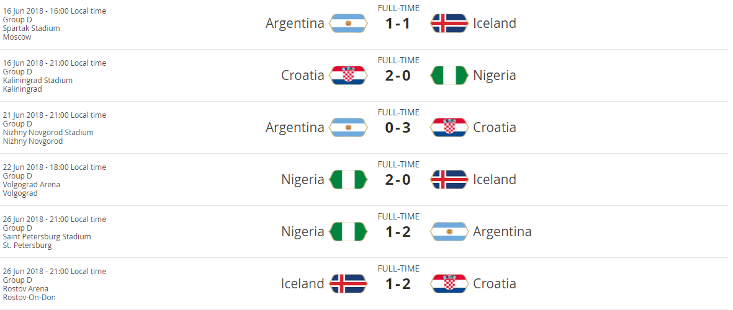Image resolution: width=733 pixels, height=310 pixels.
Task: Click the Croatia team name in Kaliningrad match
Action: point(302,76)
